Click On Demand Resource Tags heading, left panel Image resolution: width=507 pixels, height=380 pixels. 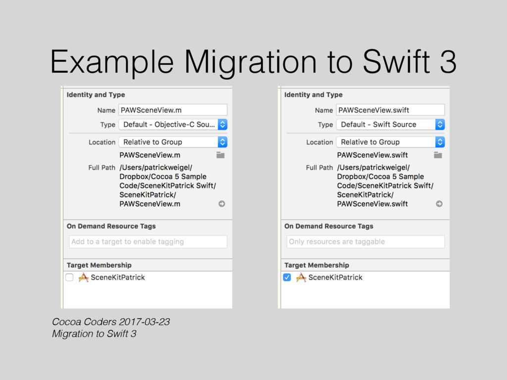(x=111, y=226)
